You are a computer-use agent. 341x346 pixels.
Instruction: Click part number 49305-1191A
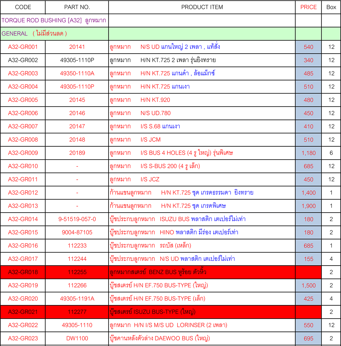77,299
